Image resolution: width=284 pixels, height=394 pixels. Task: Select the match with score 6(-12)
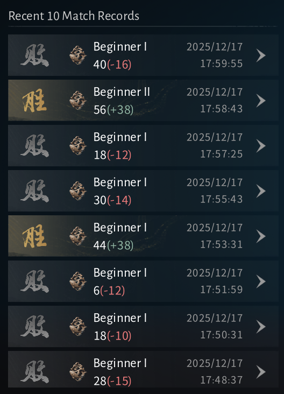point(143,282)
